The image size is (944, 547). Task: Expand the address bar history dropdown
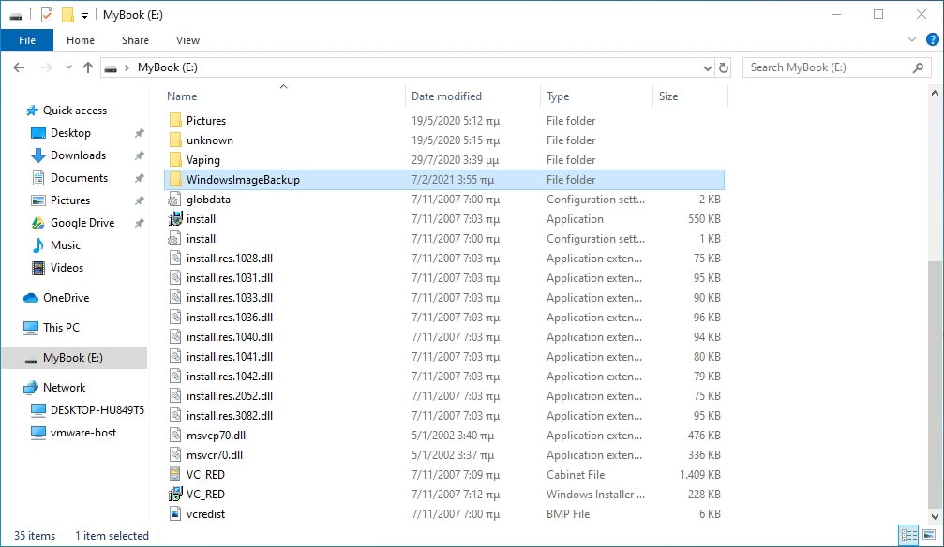click(x=708, y=68)
